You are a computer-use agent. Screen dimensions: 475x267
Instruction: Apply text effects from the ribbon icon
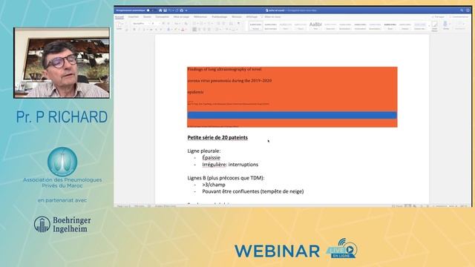168,30
